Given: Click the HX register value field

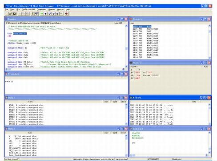Looking at the screenshot, I should tap(137, 72).
